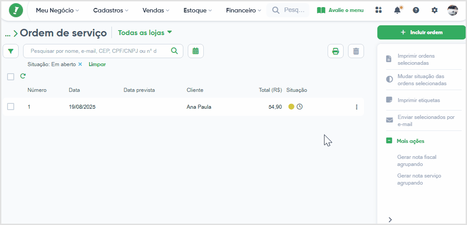Click the green Bling logo icon

click(16, 10)
